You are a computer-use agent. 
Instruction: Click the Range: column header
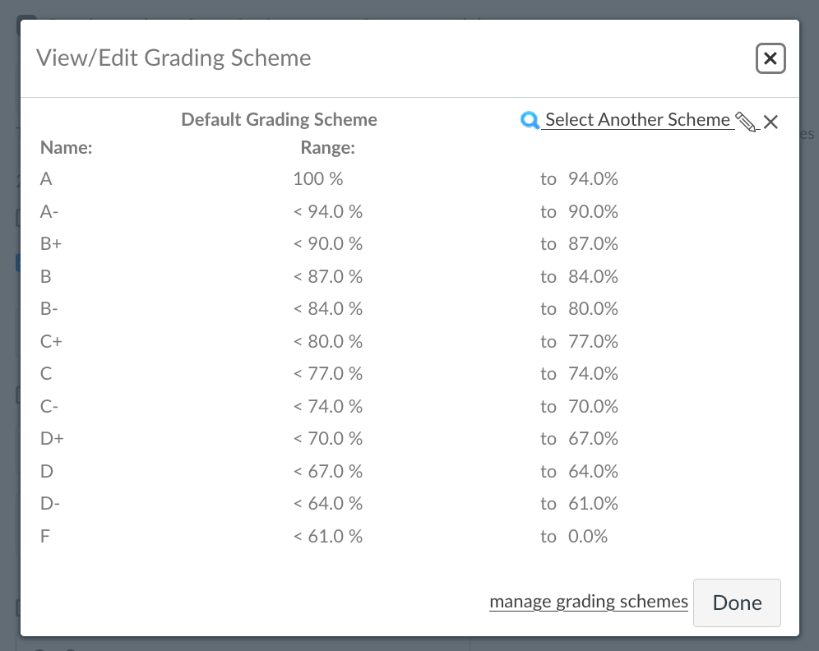click(327, 149)
